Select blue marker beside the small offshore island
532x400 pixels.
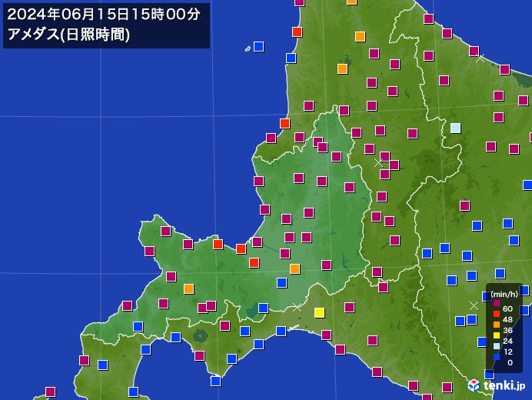(x=259, y=46)
